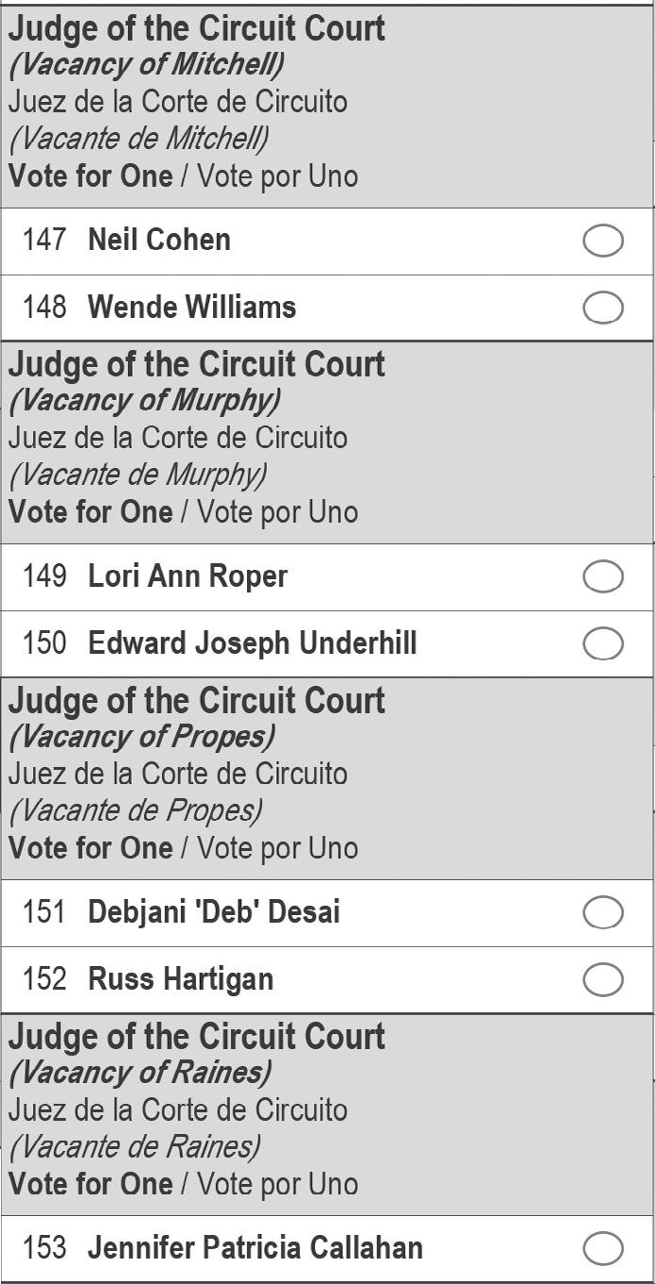Click the Lori Ann Roper name text
655x1284 pixels.
point(188,575)
